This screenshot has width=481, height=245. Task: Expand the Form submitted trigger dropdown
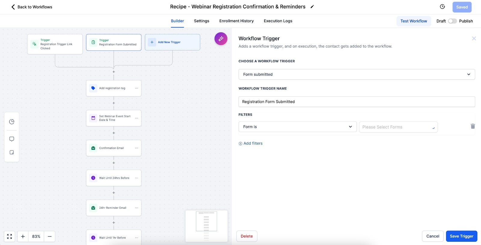point(357,74)
